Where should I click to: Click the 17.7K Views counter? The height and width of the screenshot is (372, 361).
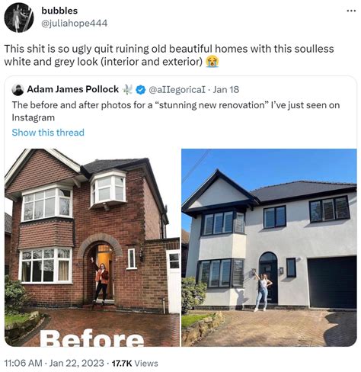point(135,363)
